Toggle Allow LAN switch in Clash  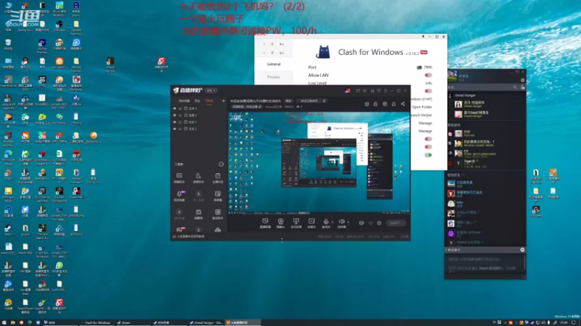[x=428, y=75]
